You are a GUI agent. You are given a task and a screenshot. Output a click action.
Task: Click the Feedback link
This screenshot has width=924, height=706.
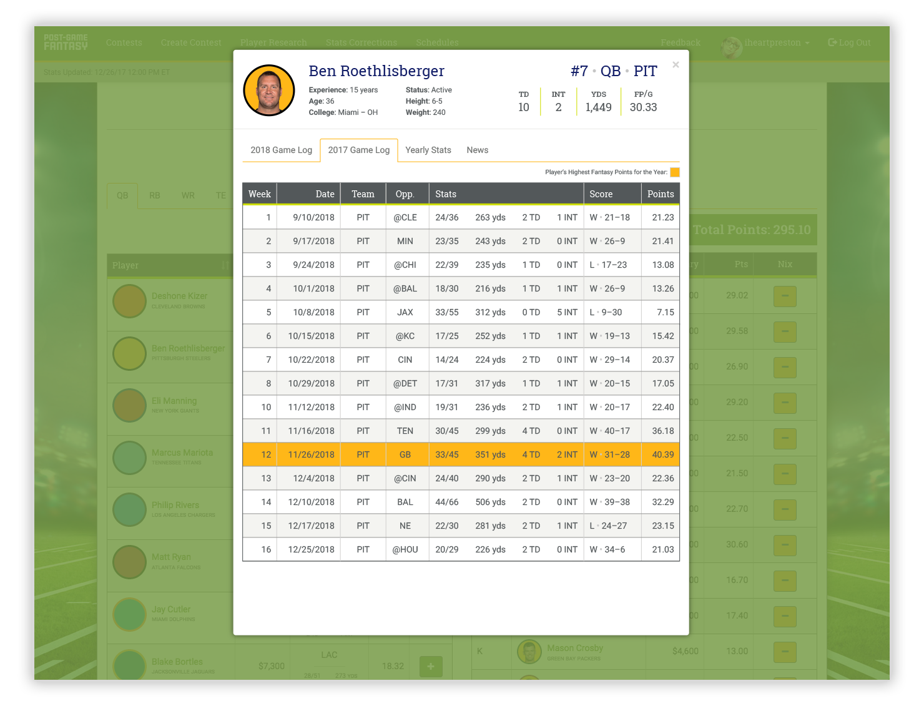pyautogui.click(x=681, y=42)
